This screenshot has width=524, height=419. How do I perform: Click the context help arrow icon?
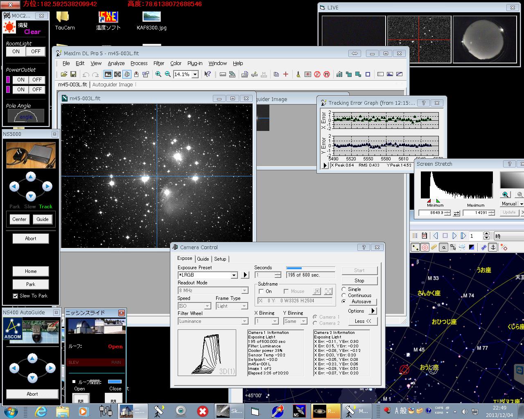pyautogui.click(x=208, y=74)
